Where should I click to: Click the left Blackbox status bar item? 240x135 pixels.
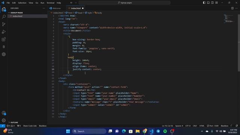coord(42,126)
